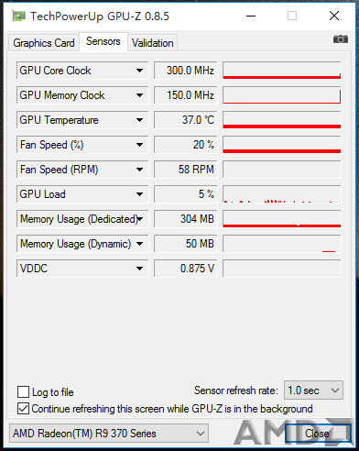Viewport: 359px width, 451px height.
Task: Click the Memory Usage (Dedicated) history graph
Action: (282, 219)
